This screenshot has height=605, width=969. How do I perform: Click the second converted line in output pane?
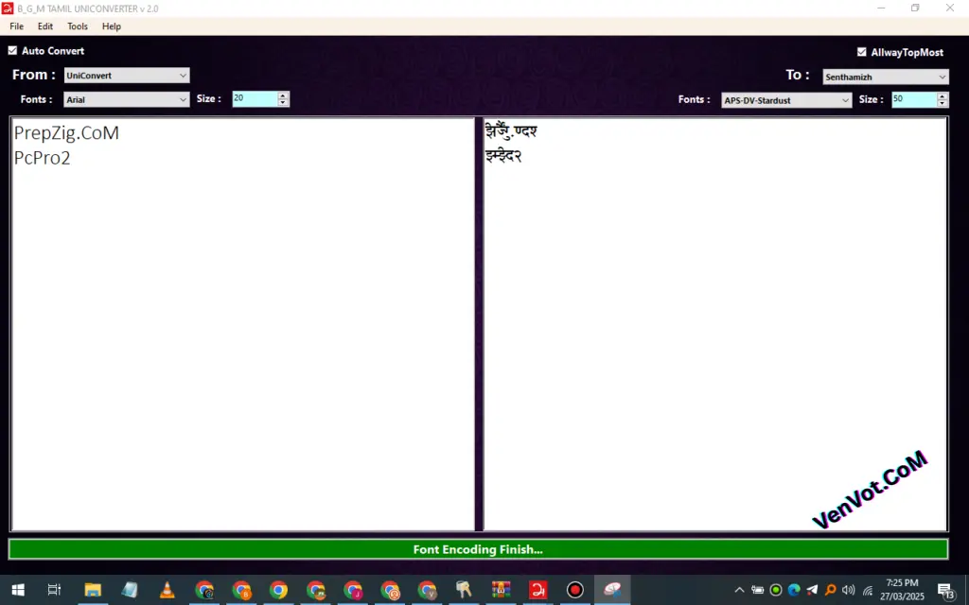coord(503,156)
